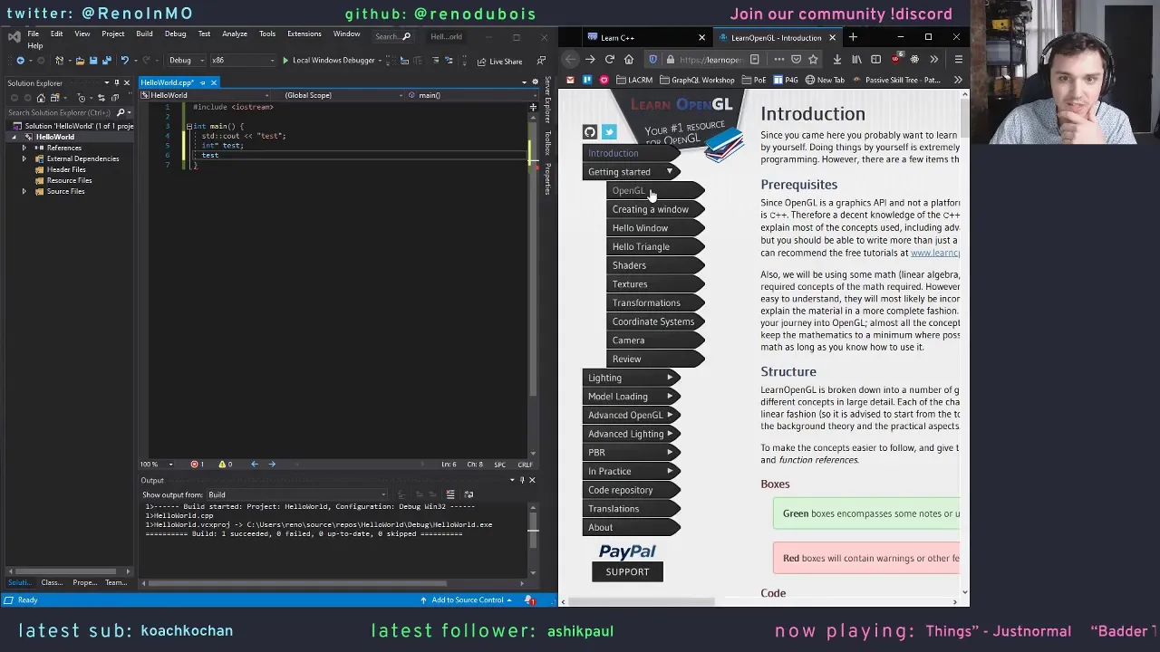The height and width of the screenshot is (652, 1160).
Task: Click the notifications bell in status bar
Action: coord(529,600)
